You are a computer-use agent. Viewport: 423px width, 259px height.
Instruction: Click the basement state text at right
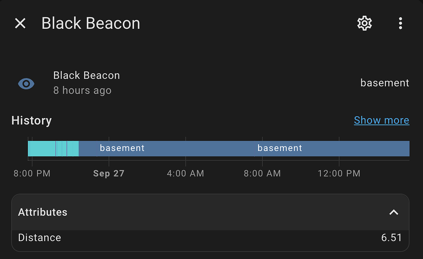(x=385, y=83)
